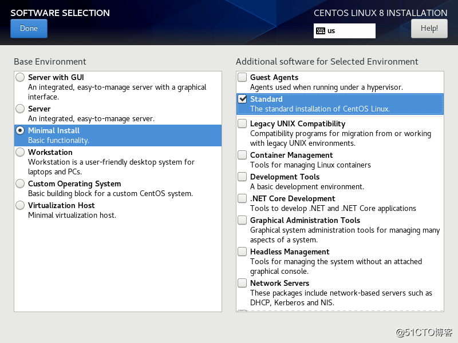Open the Help! button

[429, 28]
